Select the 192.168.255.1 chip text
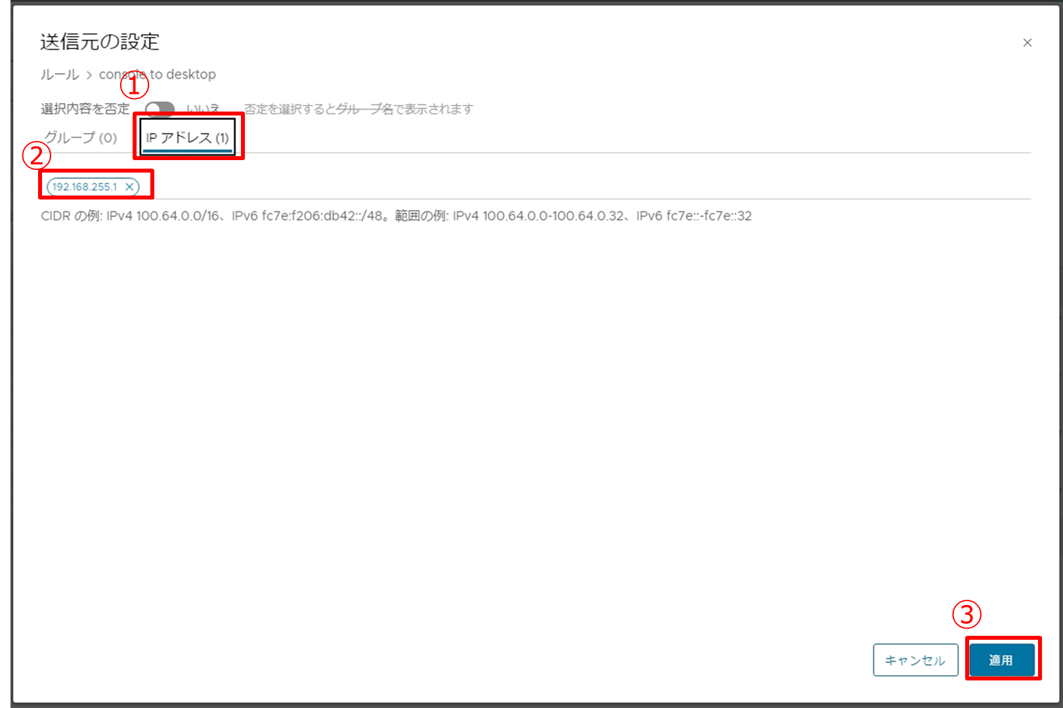This screenshot has width=1063, height=708. tap(84, 187)
